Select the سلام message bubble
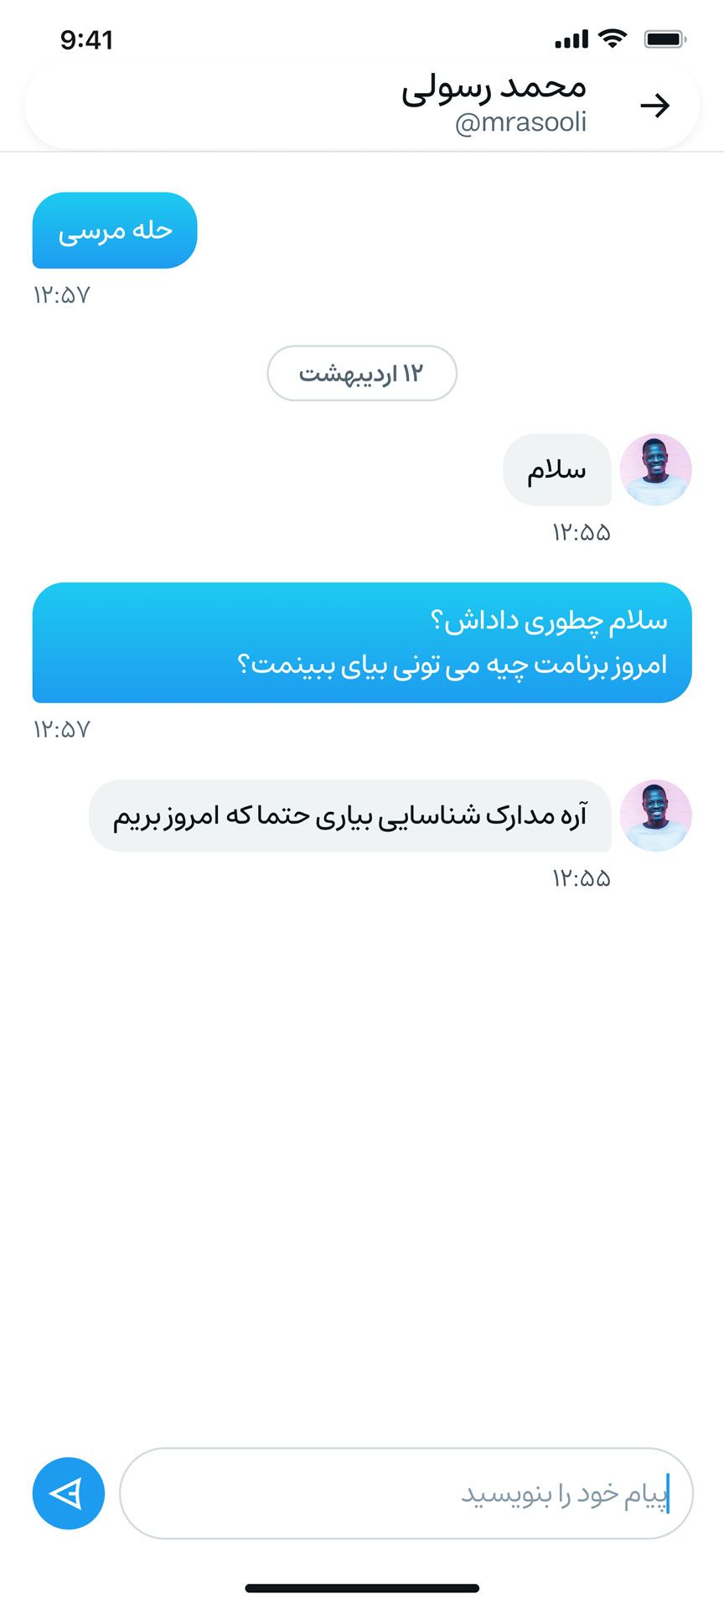 click(x=557, y=469)
